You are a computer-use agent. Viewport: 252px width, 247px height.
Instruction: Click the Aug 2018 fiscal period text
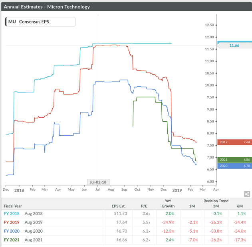[x=34, y=213]
